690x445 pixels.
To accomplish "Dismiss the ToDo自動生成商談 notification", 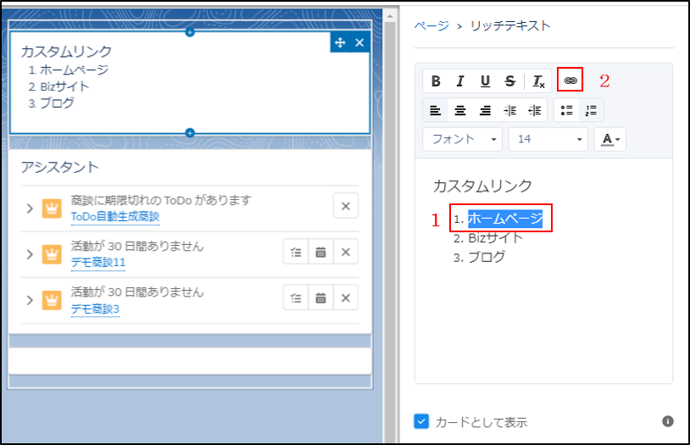I will [346, 206].
